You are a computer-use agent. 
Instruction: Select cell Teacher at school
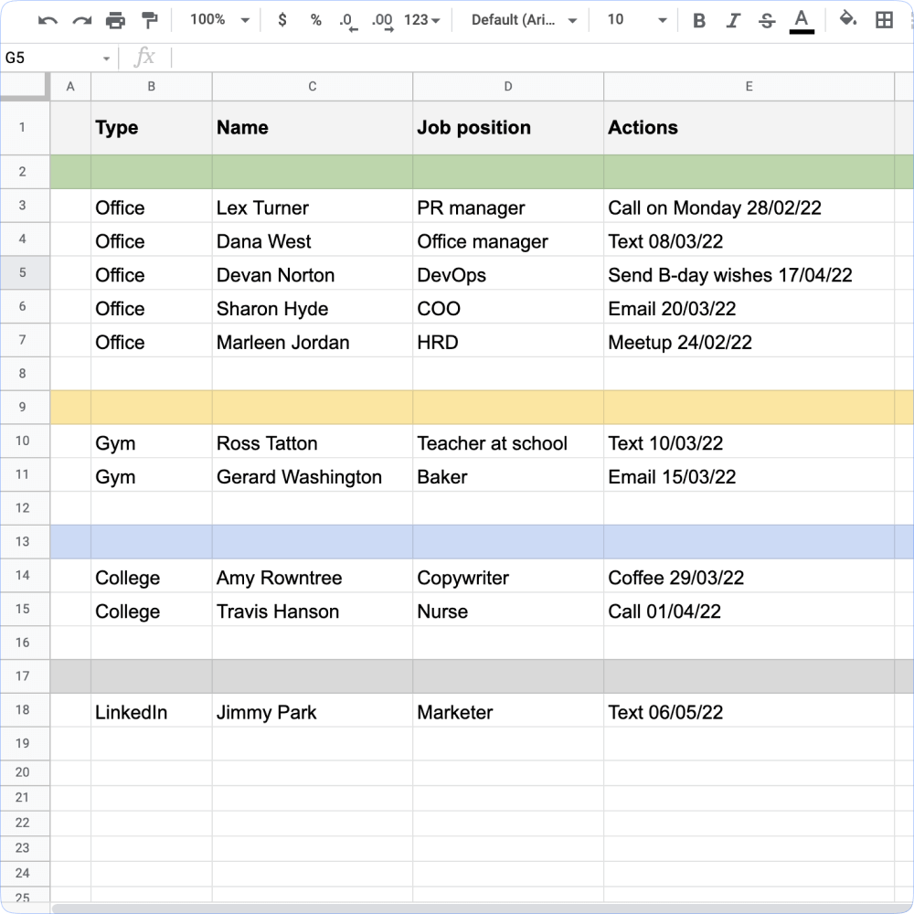click(x=508, y=441)
